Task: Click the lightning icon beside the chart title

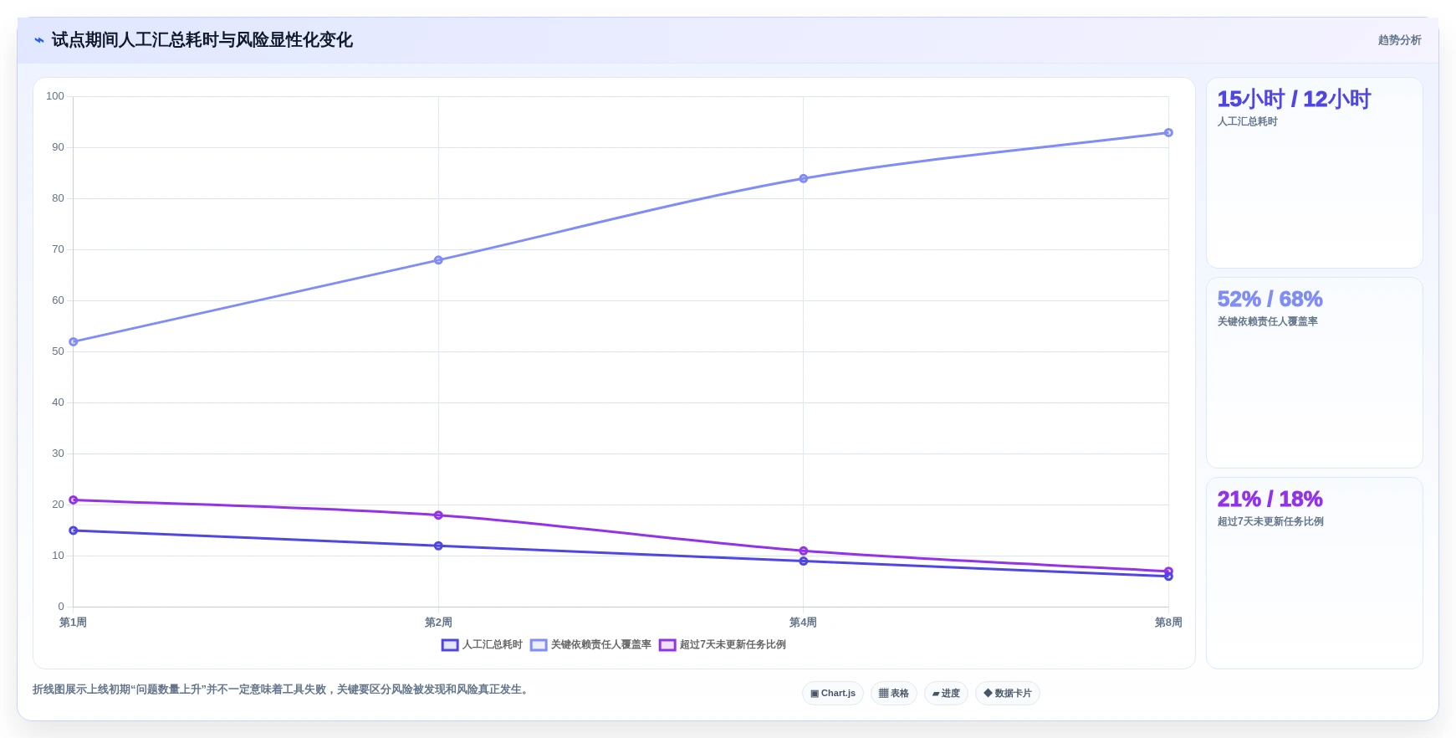Action: (x=39, y=40)
